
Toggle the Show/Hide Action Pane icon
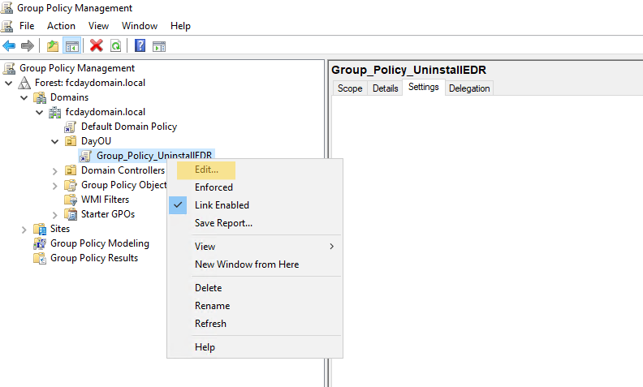coord(159,45)
